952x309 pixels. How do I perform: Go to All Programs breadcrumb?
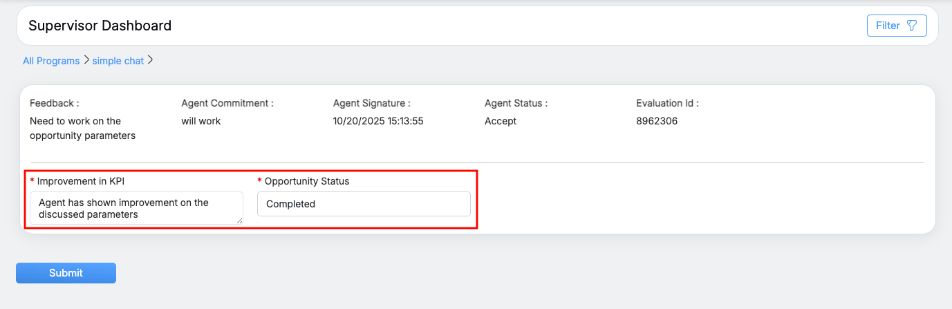pos(51,61)
